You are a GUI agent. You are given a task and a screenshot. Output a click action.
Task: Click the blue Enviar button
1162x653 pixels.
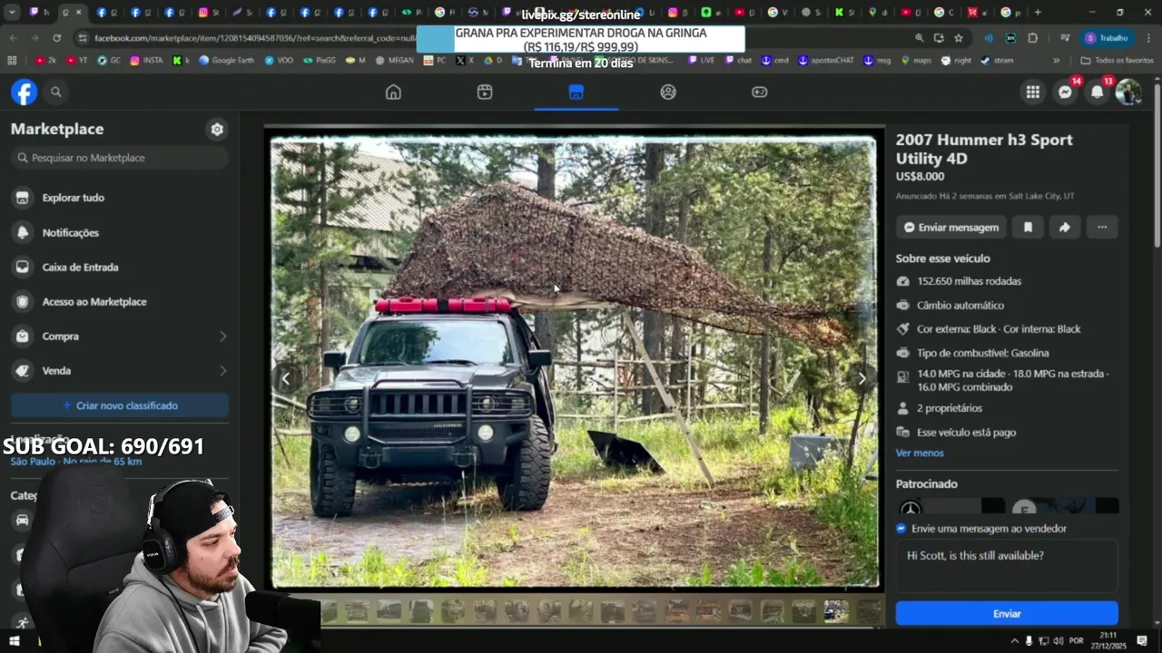[x=1007, y=613]
